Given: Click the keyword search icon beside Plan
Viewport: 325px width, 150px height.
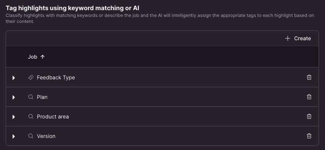Looking at the screenshot, I should (31, 97).
